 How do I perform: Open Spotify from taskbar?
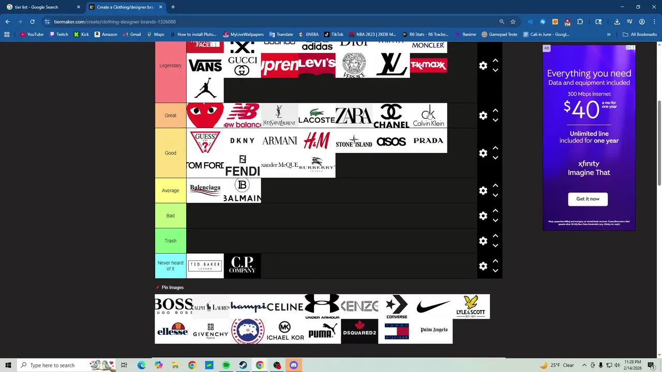tap(226, 365)
